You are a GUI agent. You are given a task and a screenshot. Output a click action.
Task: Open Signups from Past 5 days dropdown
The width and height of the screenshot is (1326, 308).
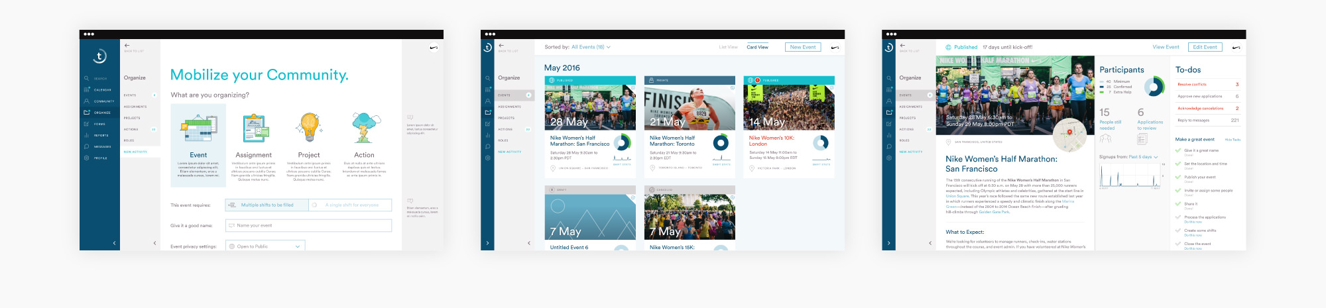[x=1143, y=157]
